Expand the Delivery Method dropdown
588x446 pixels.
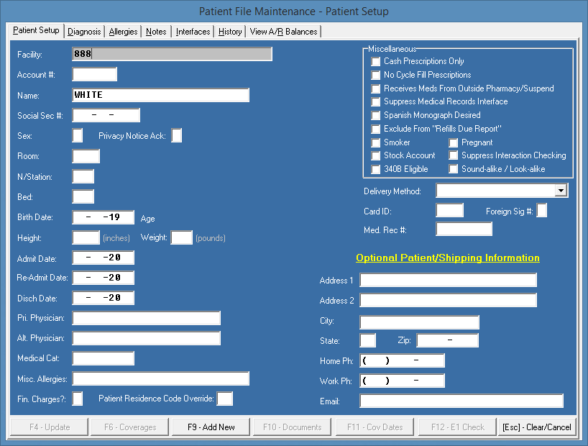(561, 191)
